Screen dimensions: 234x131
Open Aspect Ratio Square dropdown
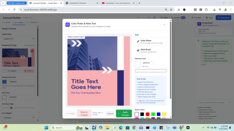point(18,39)
